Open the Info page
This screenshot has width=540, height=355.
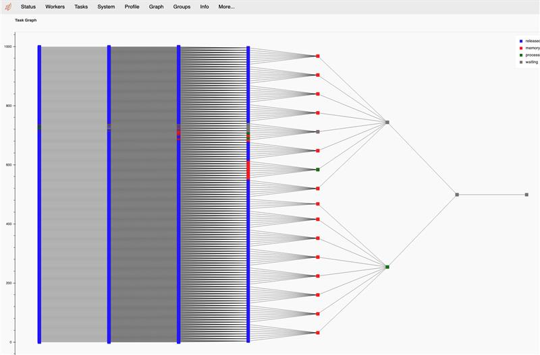[x=205, y=7]
